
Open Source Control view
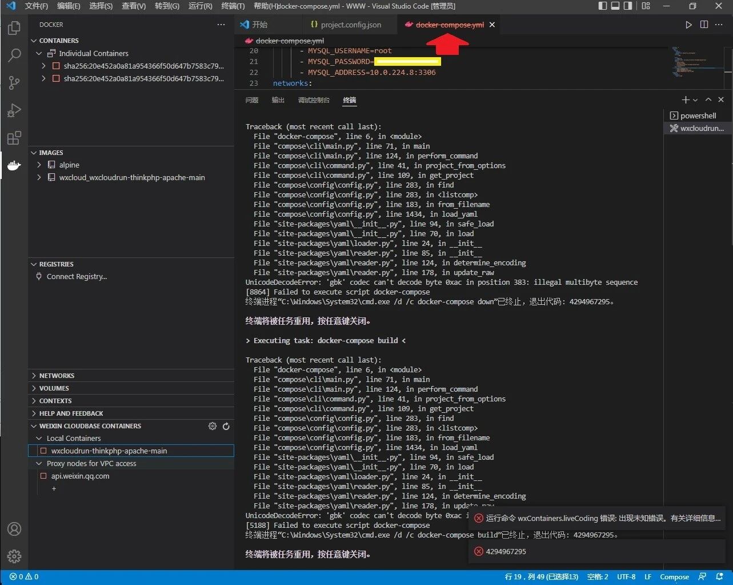click(14, 83)
